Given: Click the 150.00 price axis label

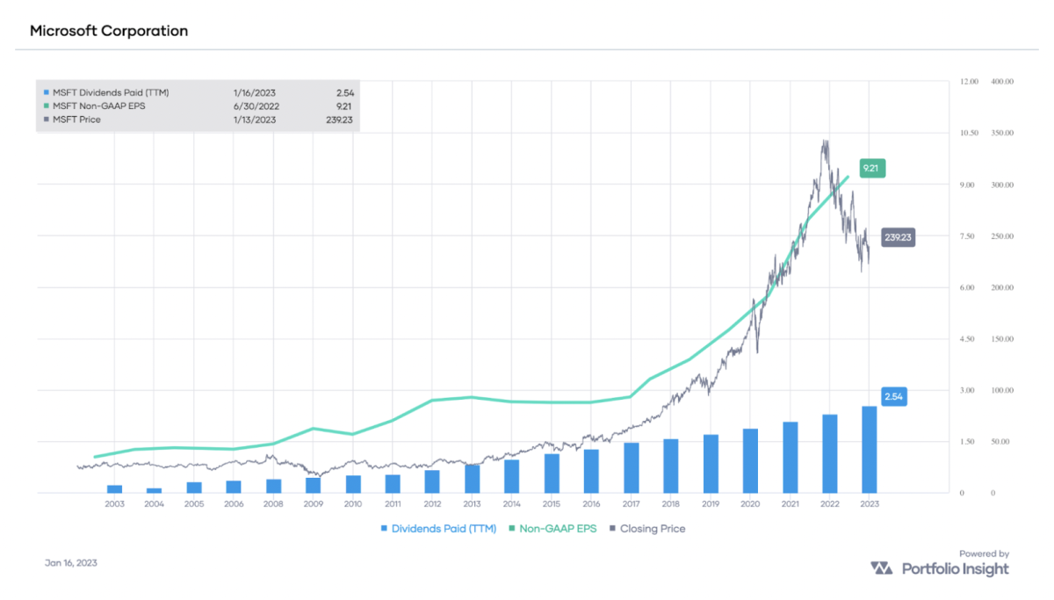Looking at the screenshot, I should [1002, 339].
